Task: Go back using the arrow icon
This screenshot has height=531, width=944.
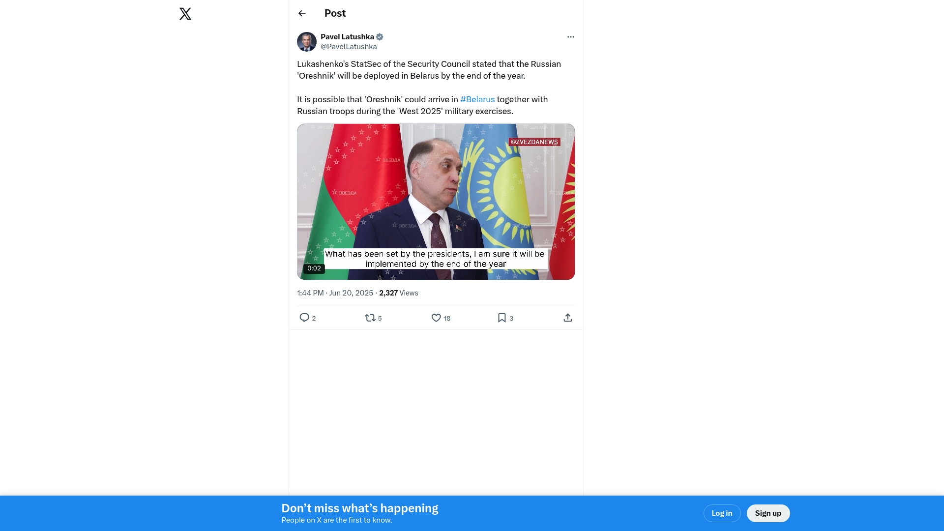Action: (x=302, y=13)
